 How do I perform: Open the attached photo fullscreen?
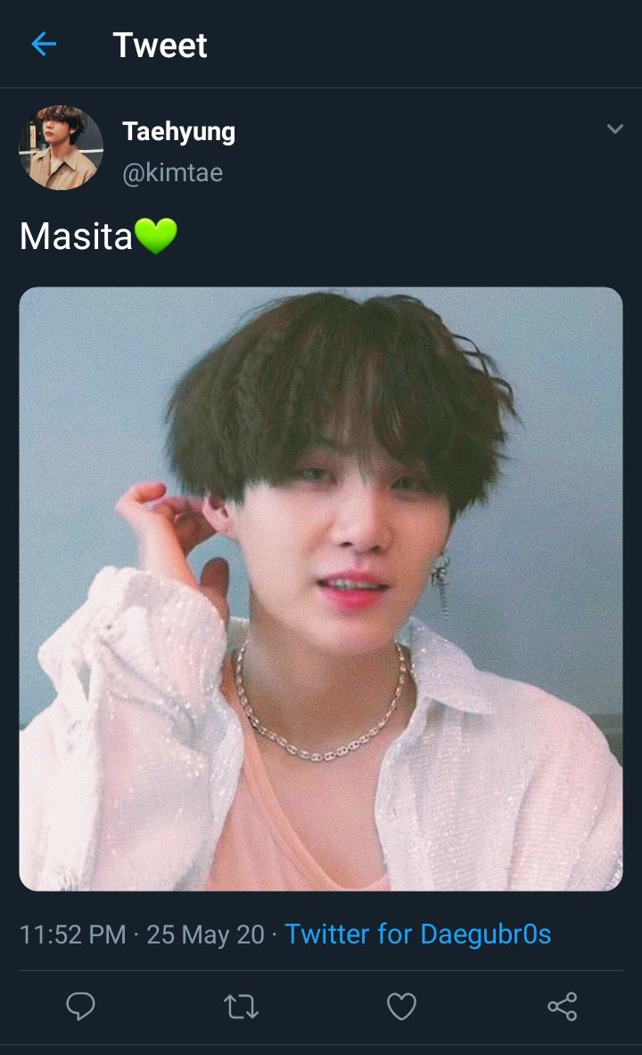[x=321, y=589]
